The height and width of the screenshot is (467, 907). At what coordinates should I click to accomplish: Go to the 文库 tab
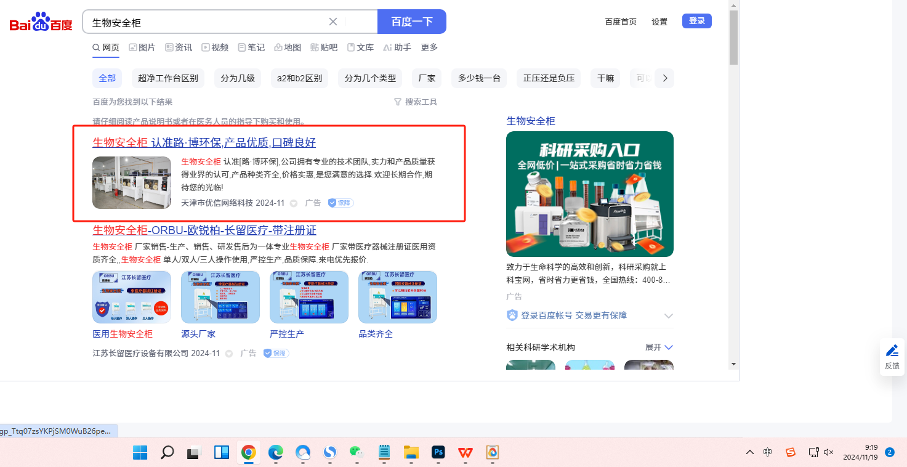click(x=360, y=47)
